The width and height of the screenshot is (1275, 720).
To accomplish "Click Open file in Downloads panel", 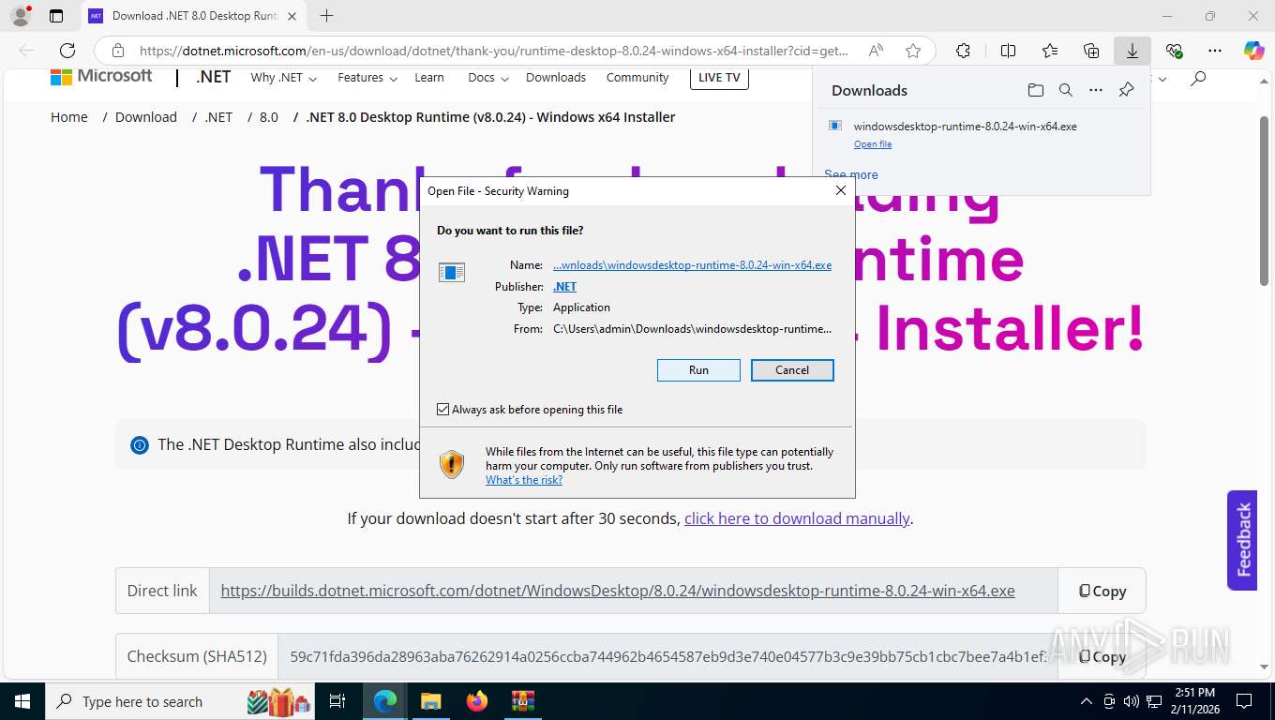I will coord(873,144).
